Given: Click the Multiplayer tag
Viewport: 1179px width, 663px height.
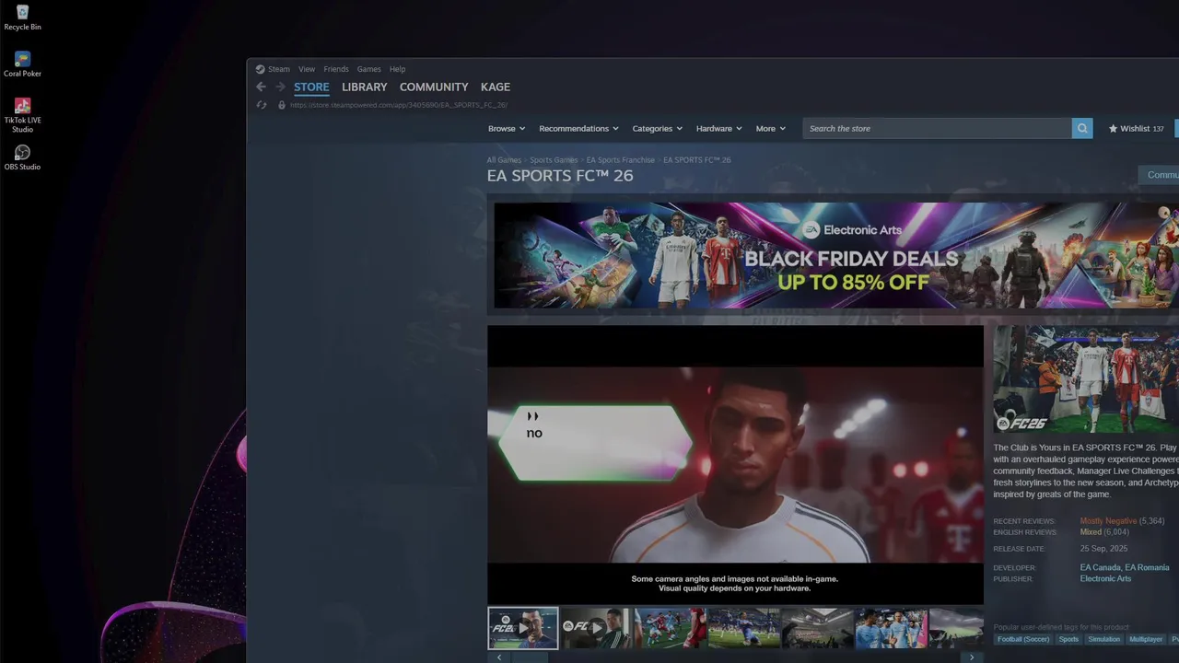Looking at the screenshot, I should click(x=1146, y=639).
